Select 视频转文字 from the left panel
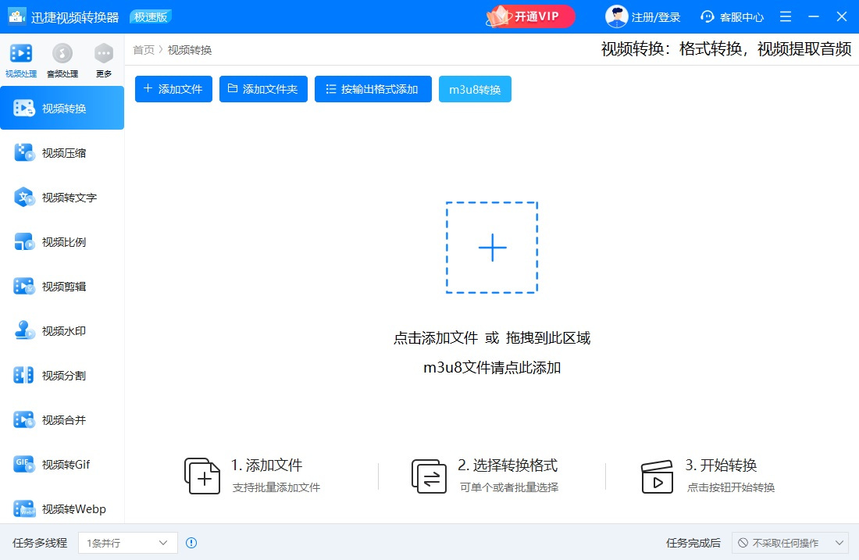The width and height of the screenshot is (859, 560). 62,197
